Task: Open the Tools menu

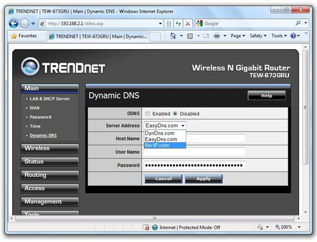Action: tap(279, 36)
